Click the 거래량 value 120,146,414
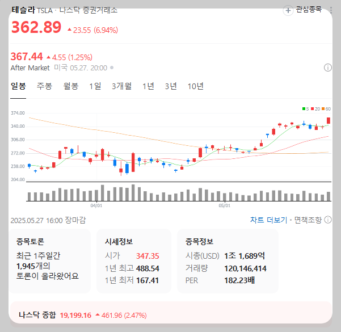 pos(245,268)
